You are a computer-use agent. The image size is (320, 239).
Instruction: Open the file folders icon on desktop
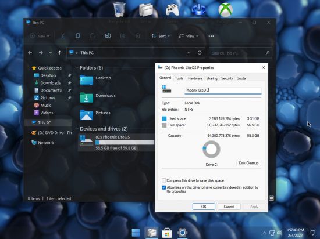[146, 9]
